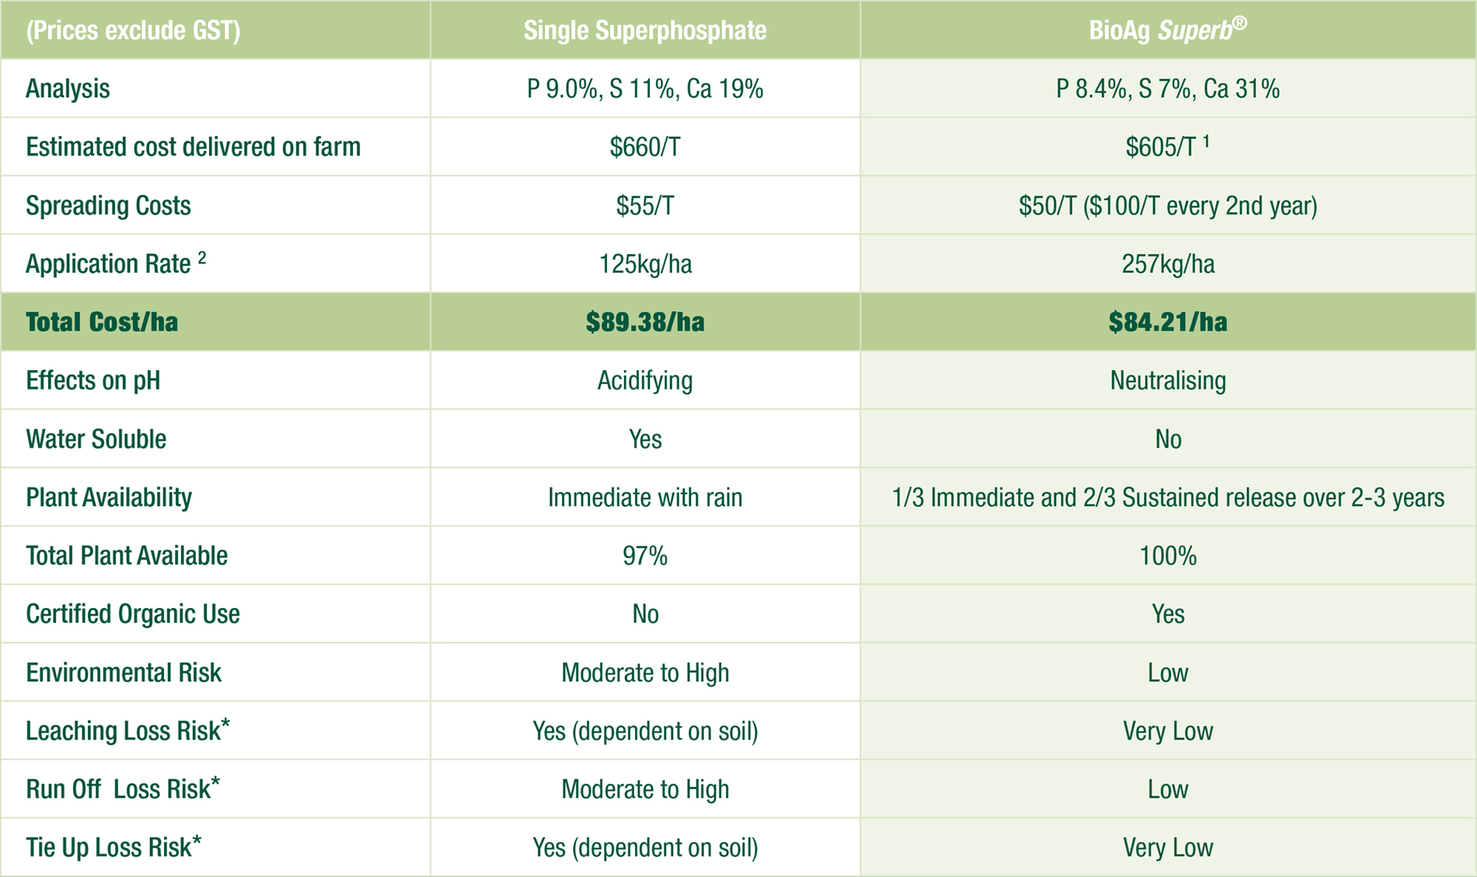The width and height of the screenshot is (1477, 877).
Task: Click the Single Superphosphate column header
Action: 644,30
